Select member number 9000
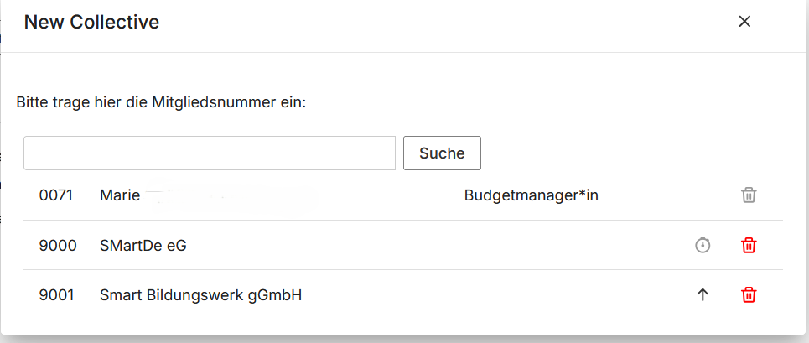Image resolution: width=809 pixels, height=343 pixels. point(58,246)
